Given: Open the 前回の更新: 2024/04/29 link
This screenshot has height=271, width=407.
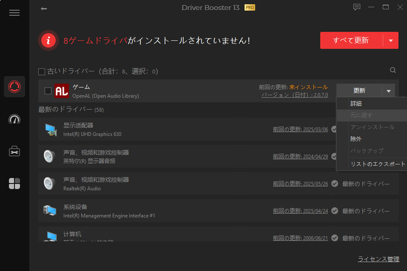Looking at the screenshot, I should [300, 156].
